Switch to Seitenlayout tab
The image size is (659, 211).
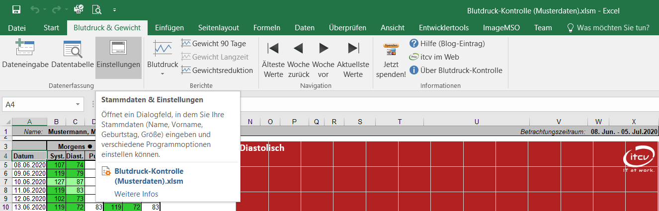pos(219,28)
